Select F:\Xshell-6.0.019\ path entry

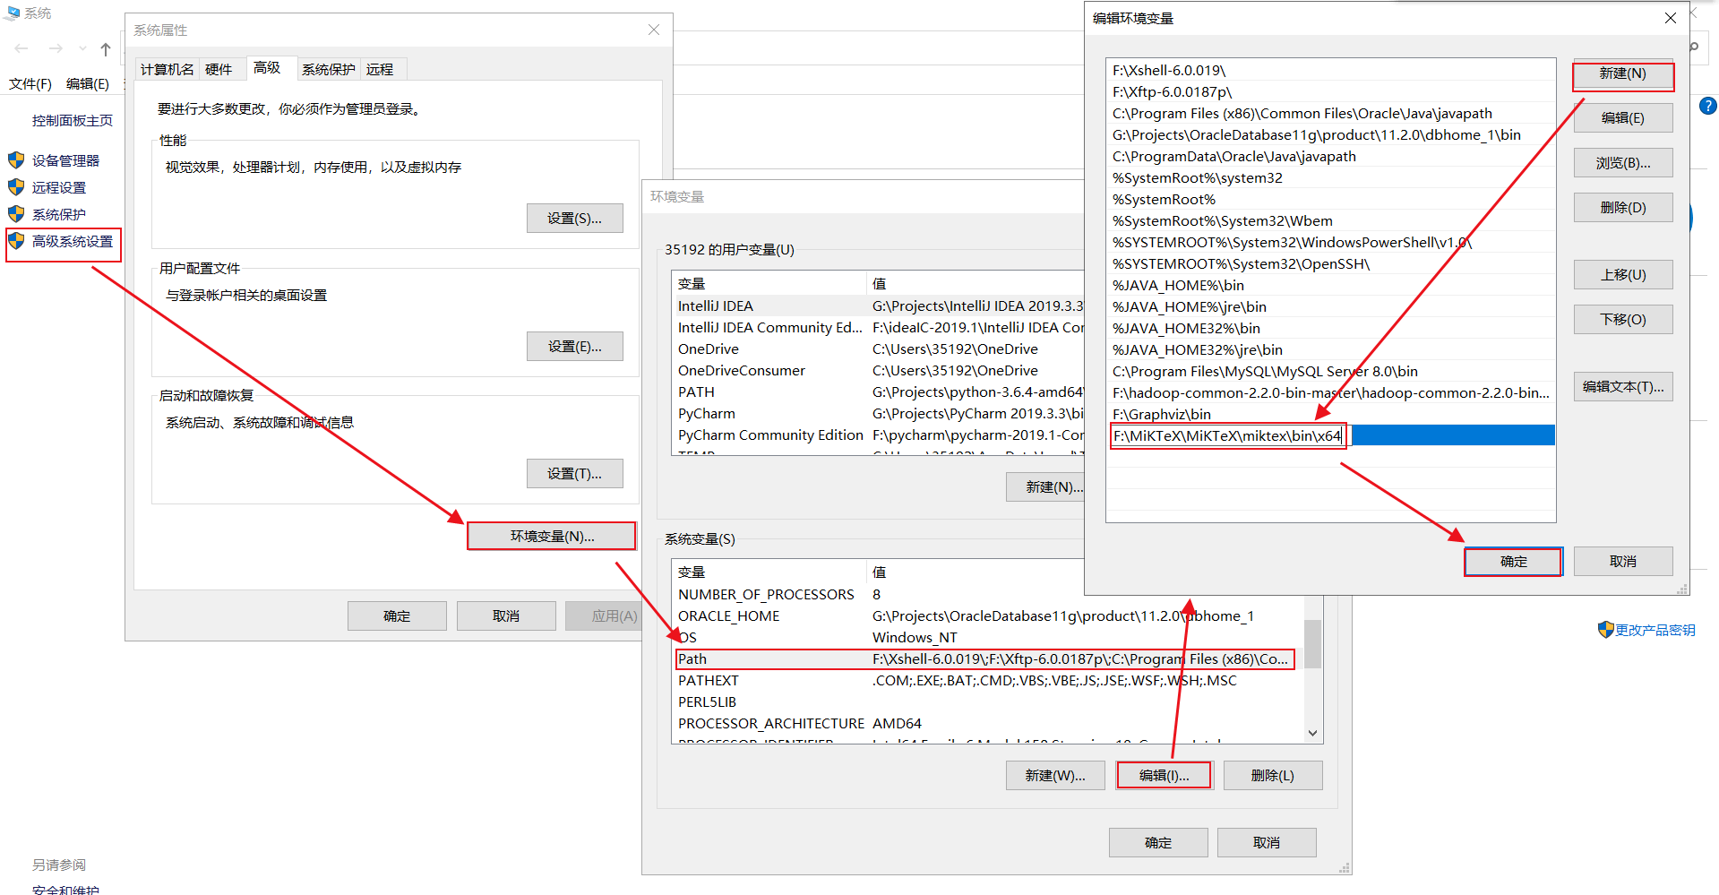pyautogui.click(x=1331, y=70)
